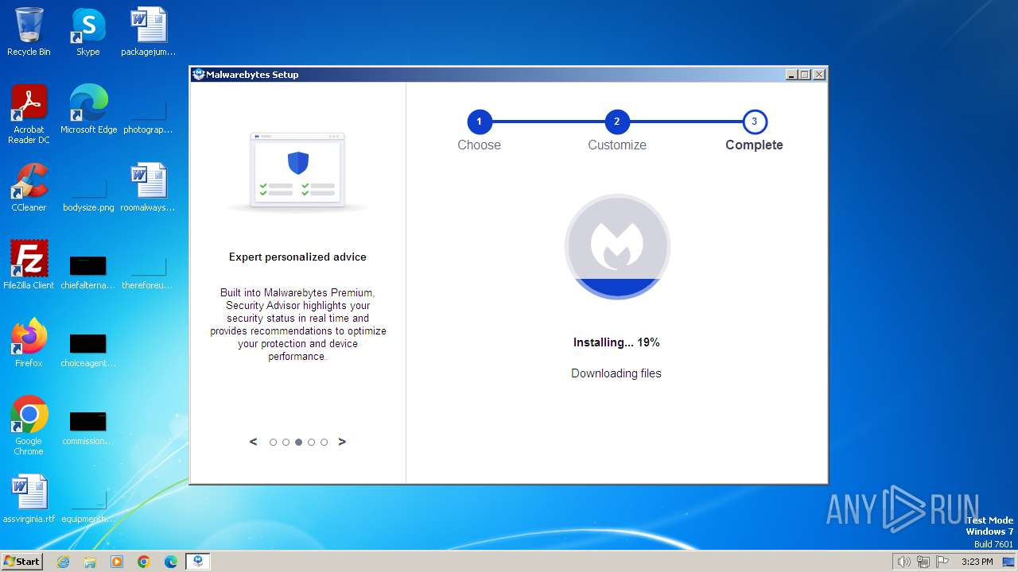Viewport: 1018px width, 572px height.
Task: Click 'Expert personalized advice' heading
Action: pyautogui.click(x=297, y=257)
